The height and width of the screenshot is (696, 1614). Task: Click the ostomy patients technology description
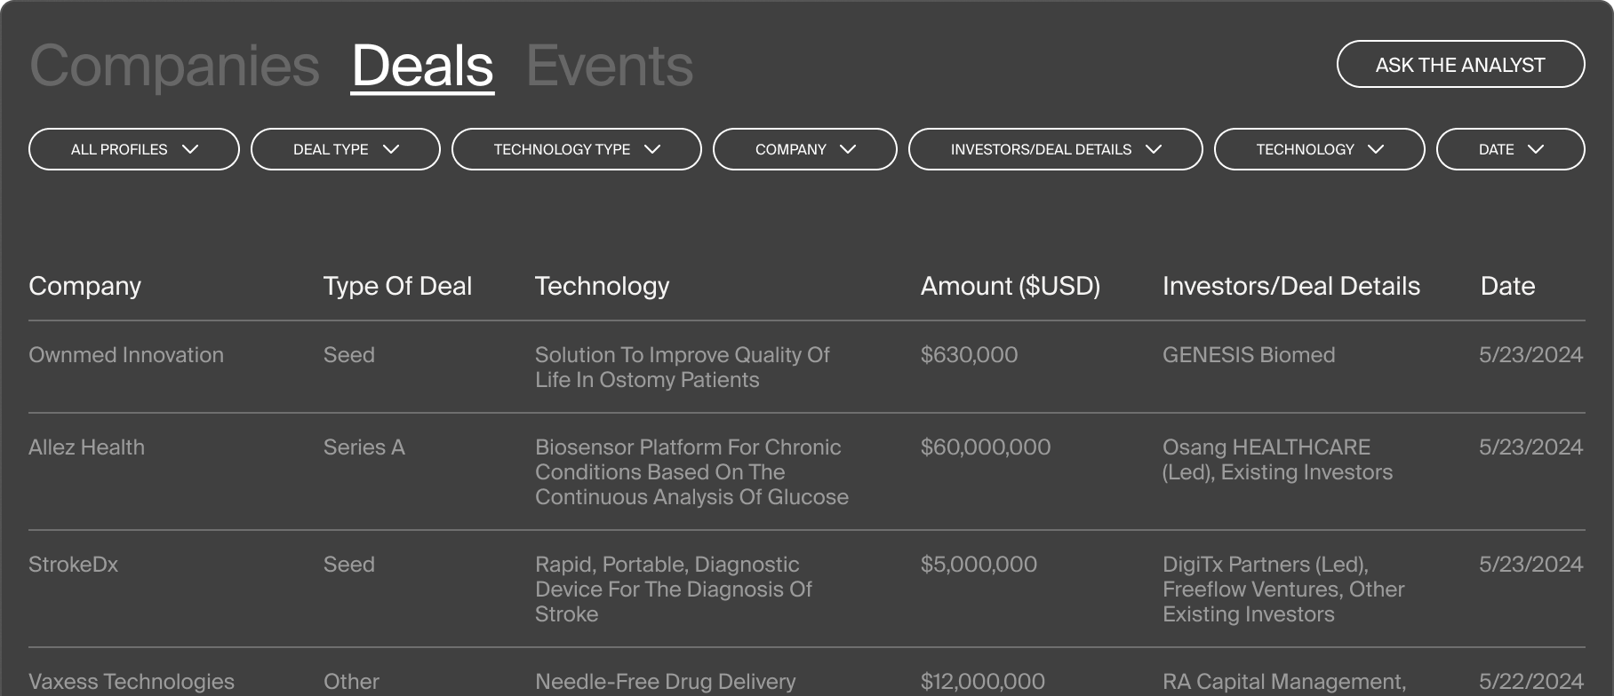click(682, 367)
